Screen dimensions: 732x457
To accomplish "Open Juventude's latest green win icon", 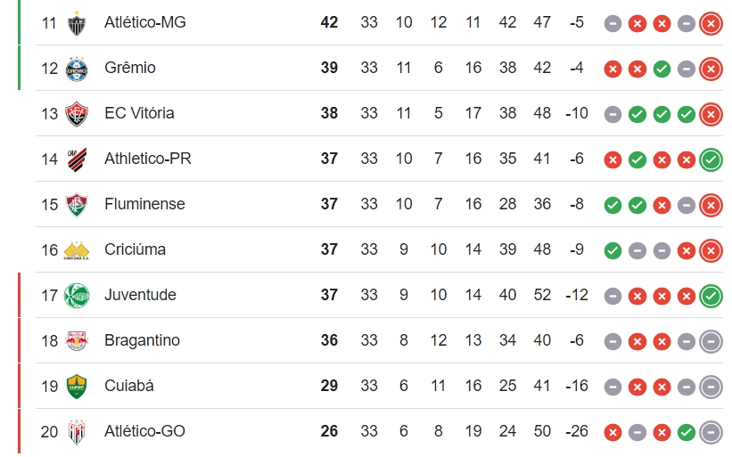I will [711, 296].
